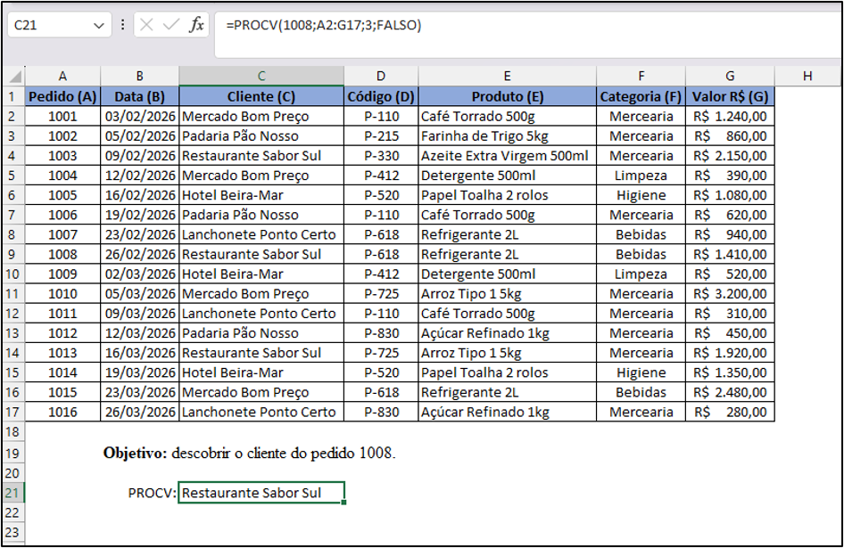Select row 1 header
This screenshot has height=548, width=844.
pos(12,97)
